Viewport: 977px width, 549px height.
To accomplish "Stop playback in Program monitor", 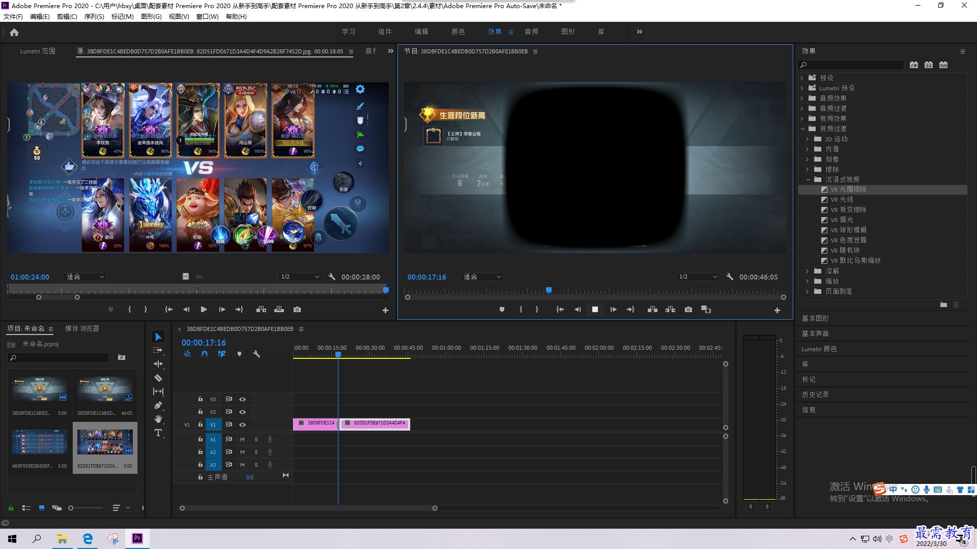I will (595, 310).
